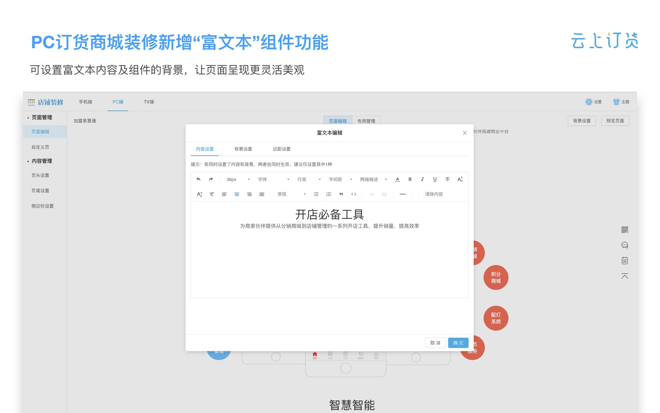Image resolution: width=660 pixels, height=413 pixels.
Task: Click the 积分商城 red circle
Action: (x=496, y=277)
